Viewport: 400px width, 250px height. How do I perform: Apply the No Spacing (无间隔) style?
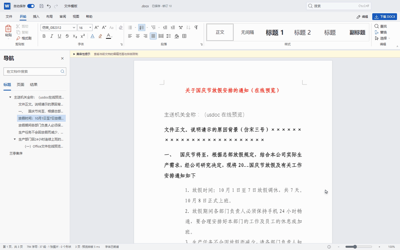click(x=247, y=32)
